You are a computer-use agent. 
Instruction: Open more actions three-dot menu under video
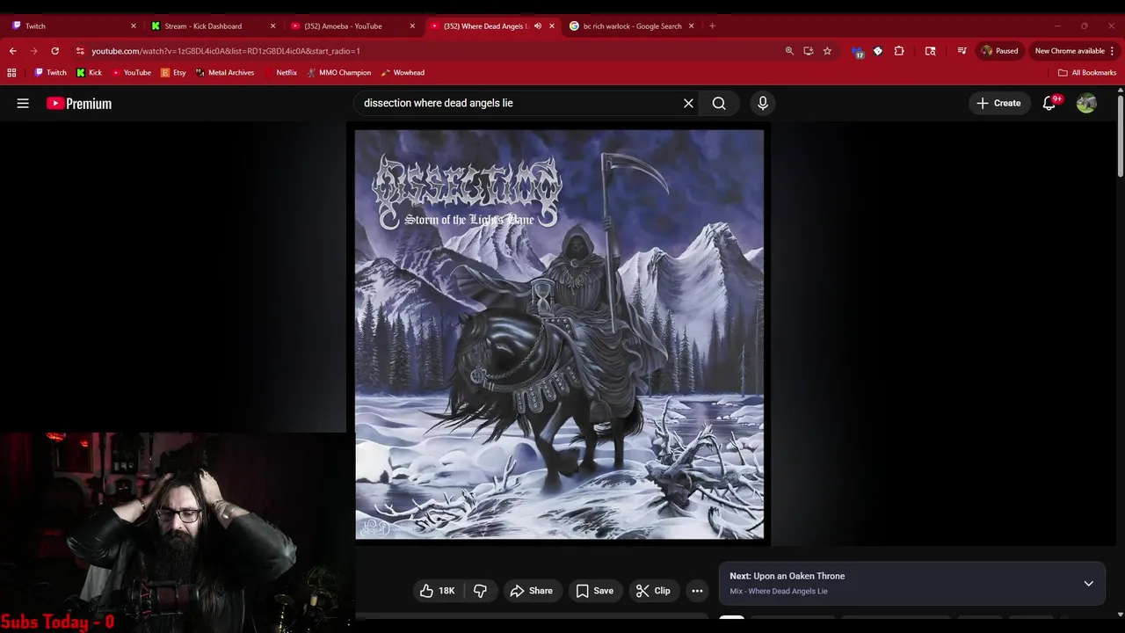(x=697, y=591)
